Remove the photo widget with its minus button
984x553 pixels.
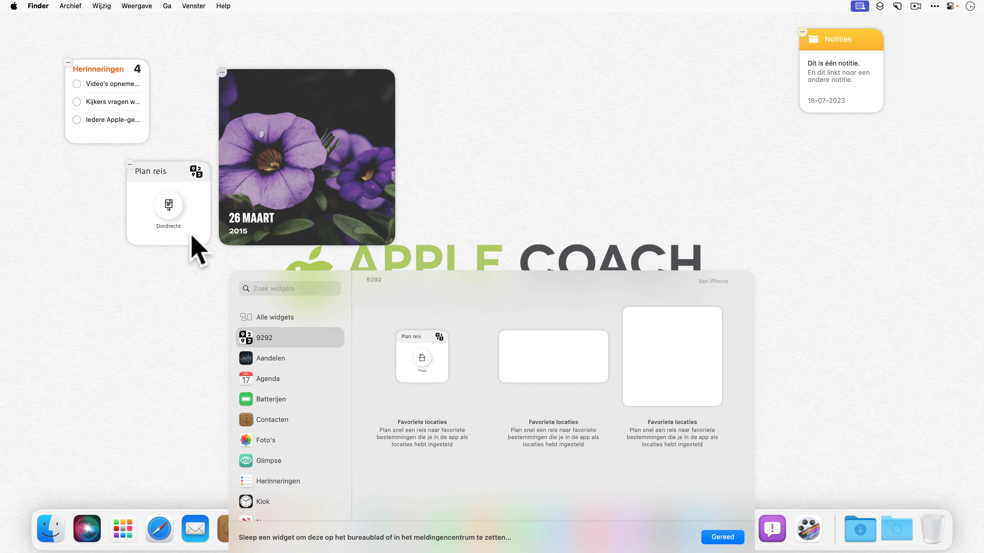222,72
